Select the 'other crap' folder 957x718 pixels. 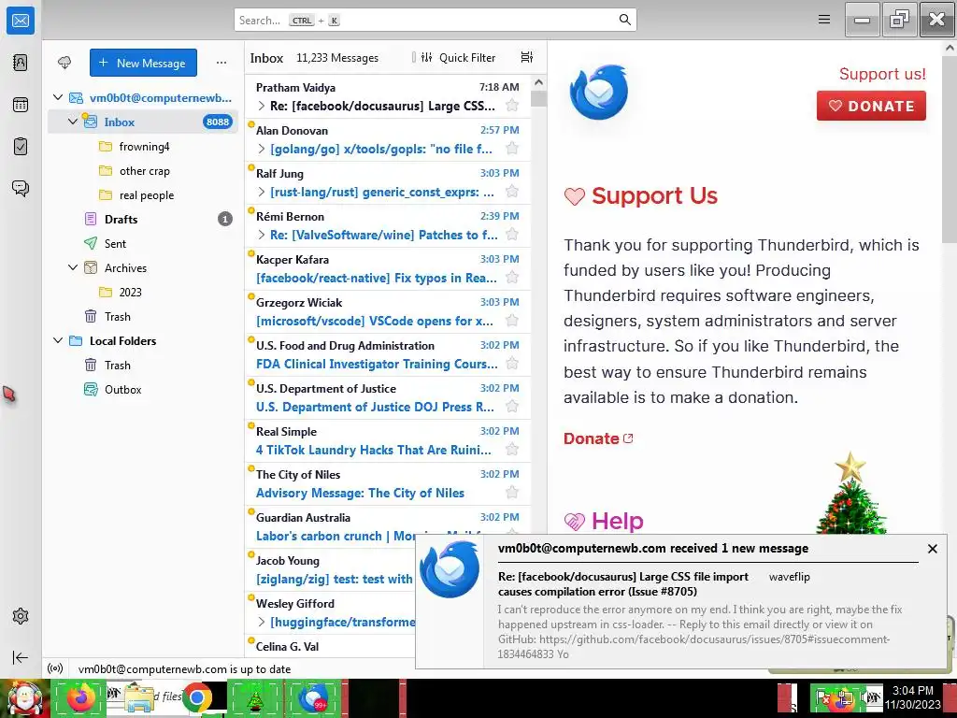(143, 171)
